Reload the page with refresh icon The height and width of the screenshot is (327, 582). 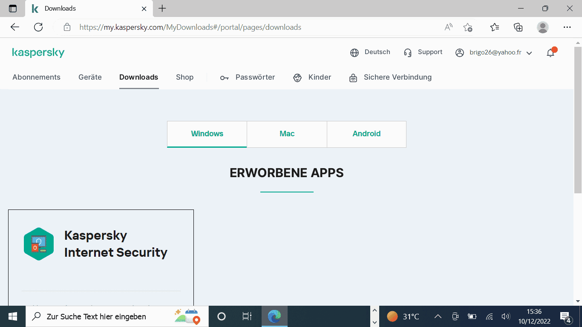38,27
